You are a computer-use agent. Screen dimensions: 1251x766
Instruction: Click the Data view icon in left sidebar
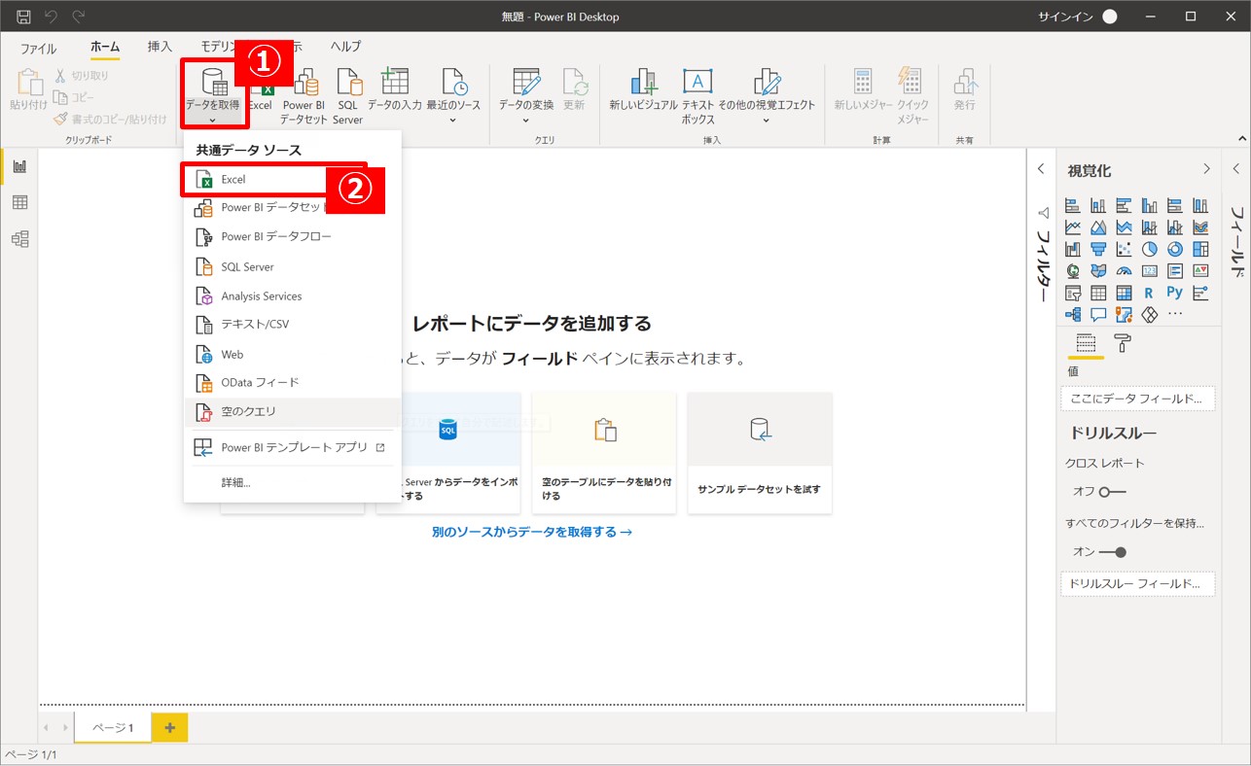click(19, 202)
